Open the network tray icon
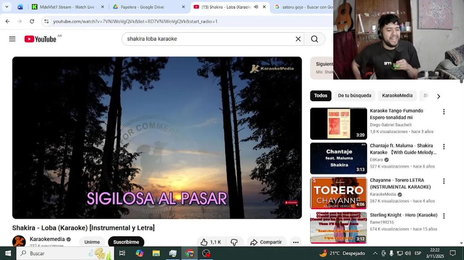The height and width of the screenshot is (260, 464). coord(400,253)
